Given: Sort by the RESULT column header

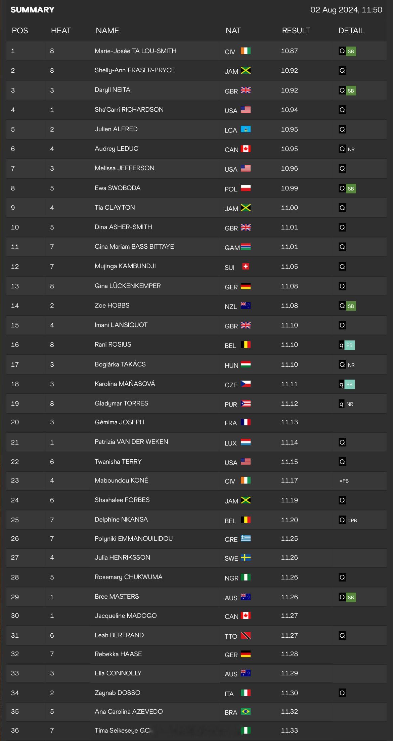Looking at the screenshot, I should pos(296,31).
